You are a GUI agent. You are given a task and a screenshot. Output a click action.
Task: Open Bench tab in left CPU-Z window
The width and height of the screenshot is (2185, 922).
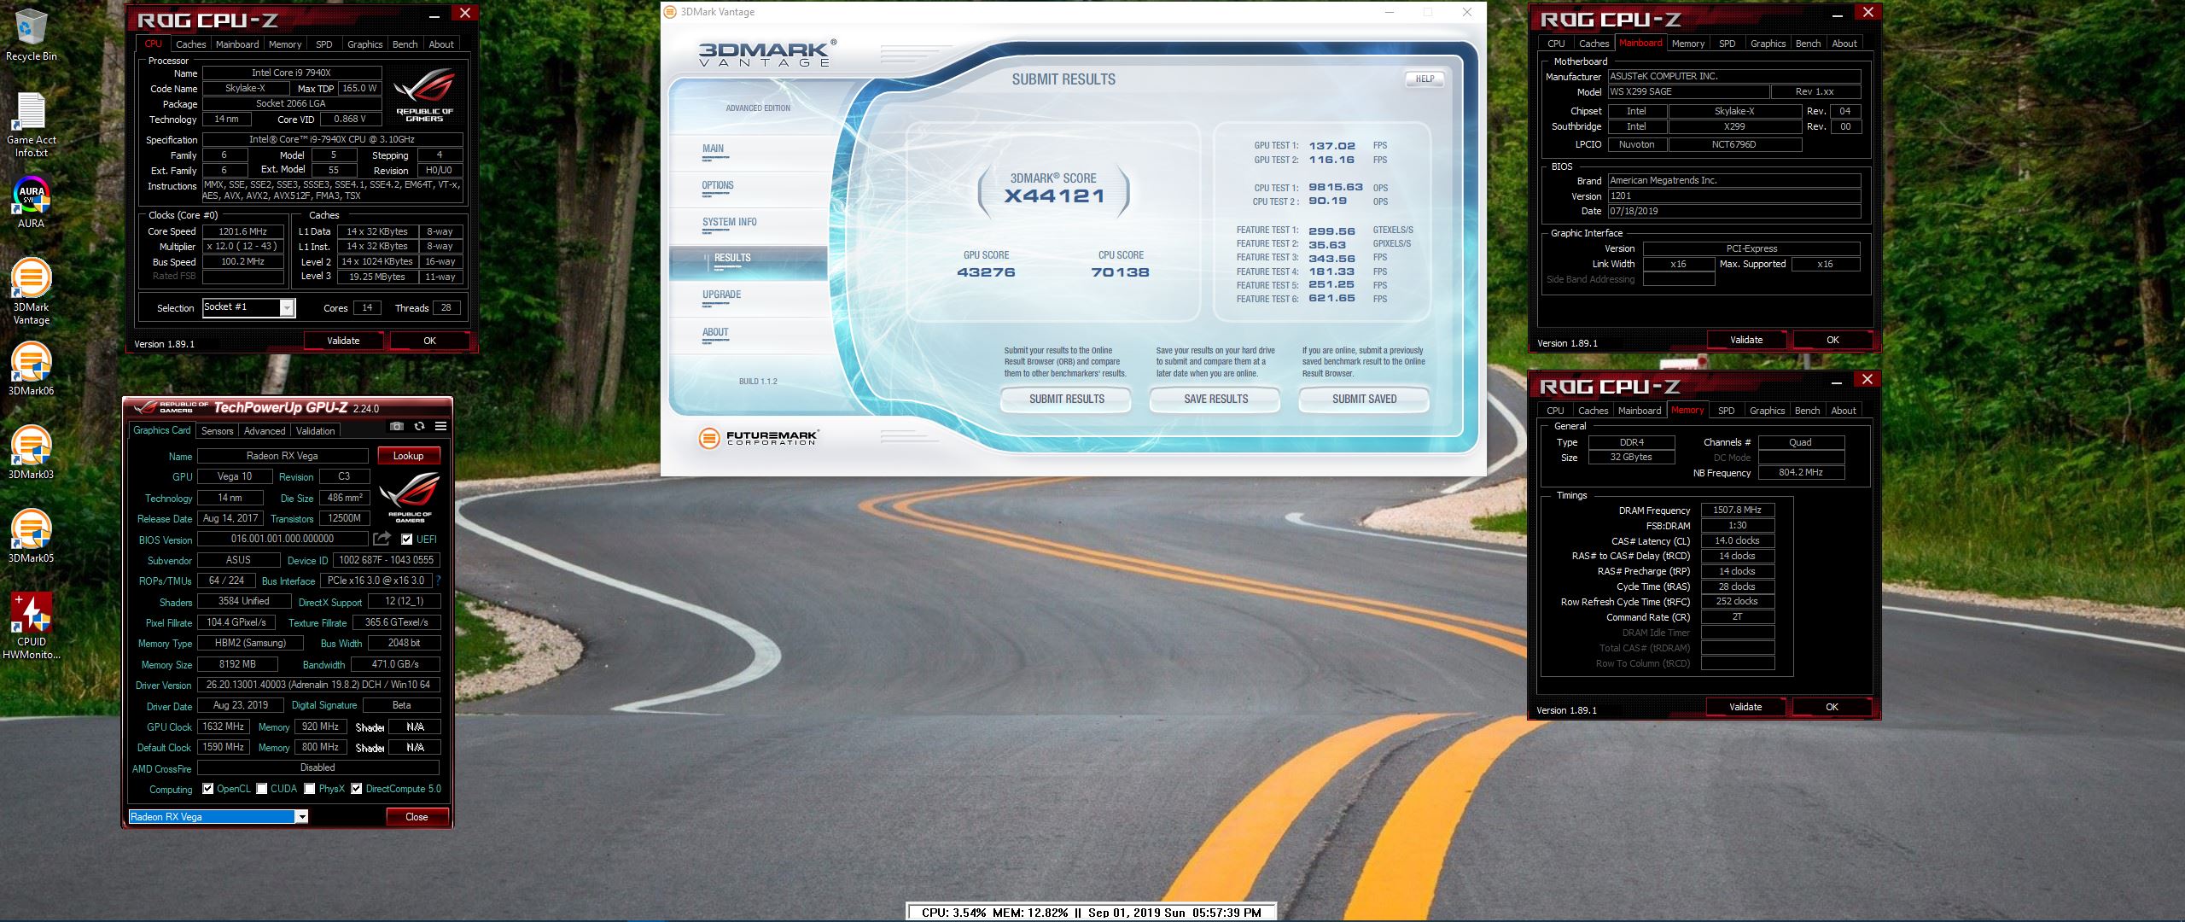pos(405,44)
